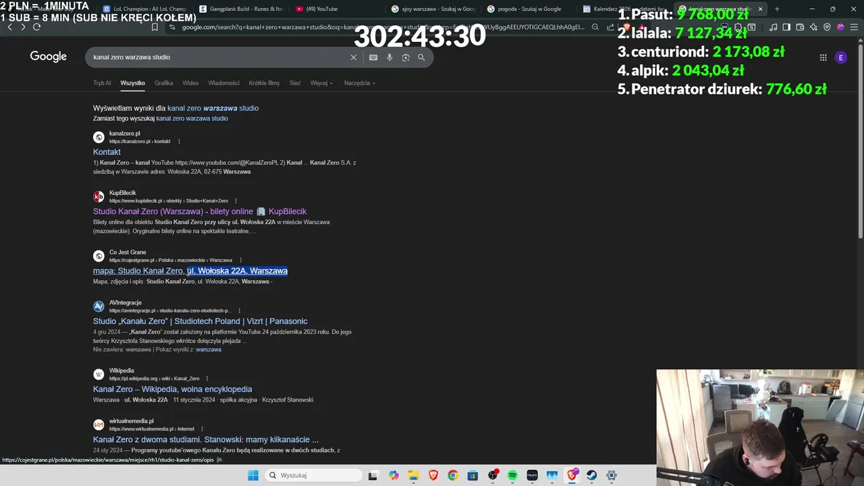Open the Brave Wallet icon in toolbar

click(800, 27)
